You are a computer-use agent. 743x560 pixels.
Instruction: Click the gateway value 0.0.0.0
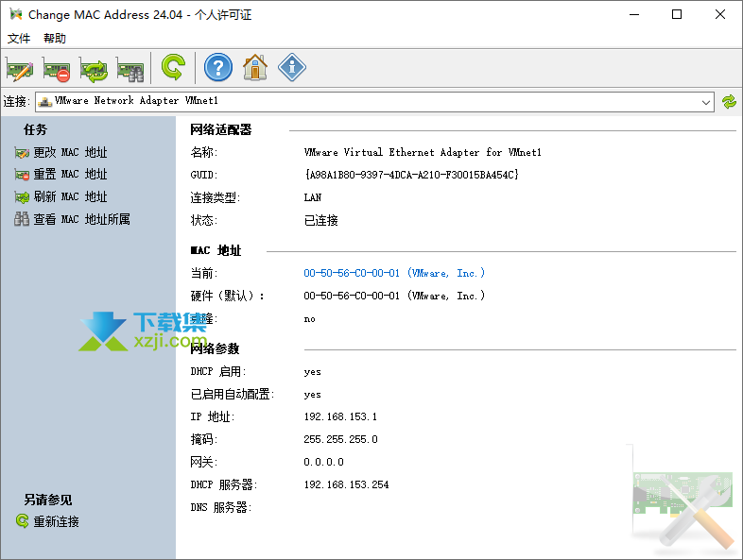pyautogui.click(x=323, y=462)
